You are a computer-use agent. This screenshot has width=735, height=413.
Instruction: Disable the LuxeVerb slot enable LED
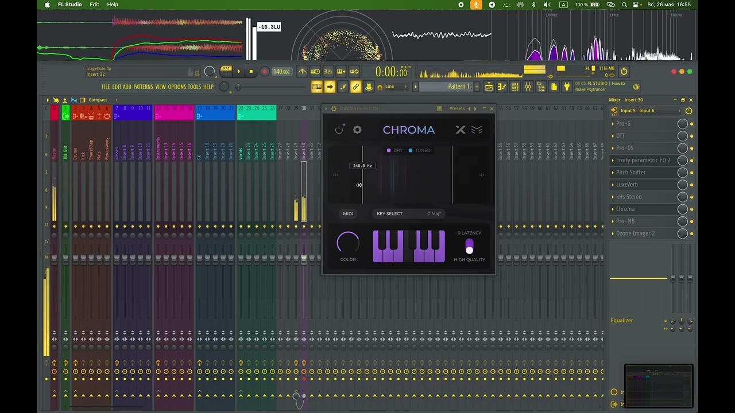pyautogui.click(x=691, y=185)
